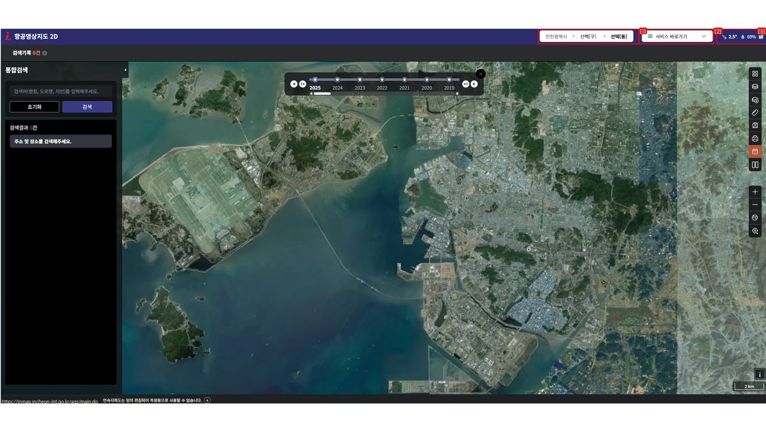
Task: Select the 2022 marker on the timeline
Action: tap(382, 80)
